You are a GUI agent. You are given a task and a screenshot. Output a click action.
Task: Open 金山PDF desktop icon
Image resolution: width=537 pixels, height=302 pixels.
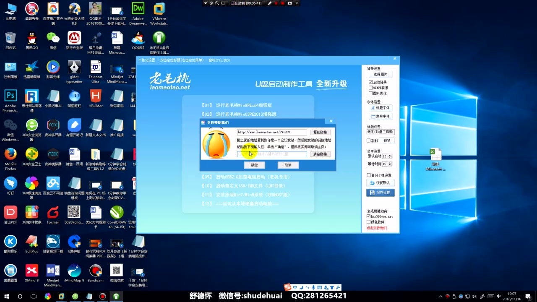10,215
